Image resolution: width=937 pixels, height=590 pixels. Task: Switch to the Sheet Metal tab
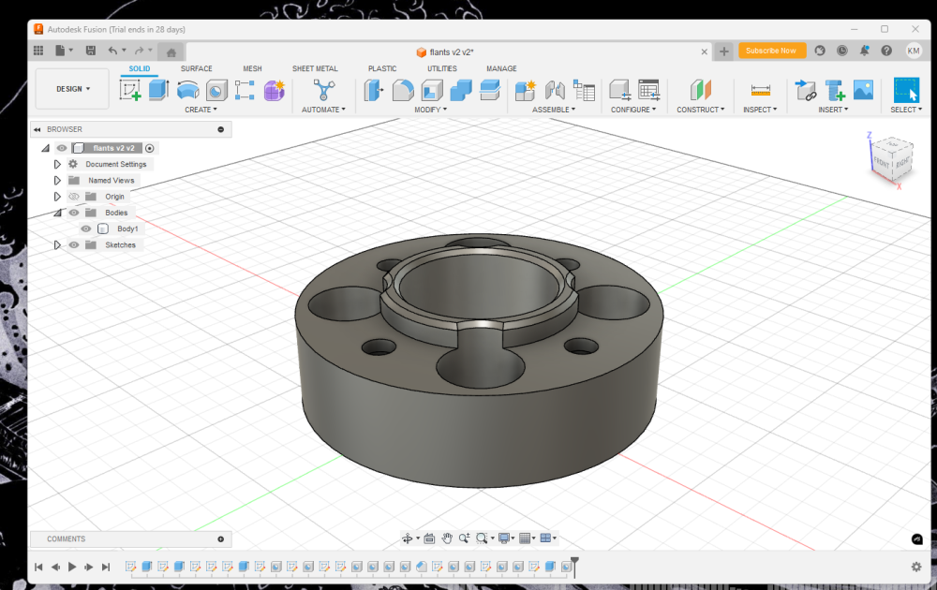316,68
